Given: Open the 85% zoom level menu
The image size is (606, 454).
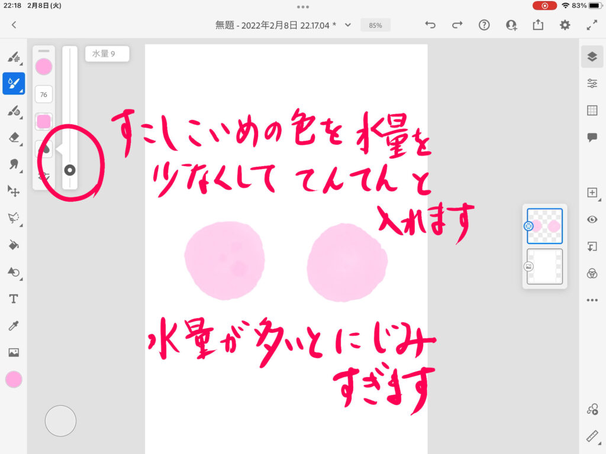Looking at the screenshot, I should 375,25.
